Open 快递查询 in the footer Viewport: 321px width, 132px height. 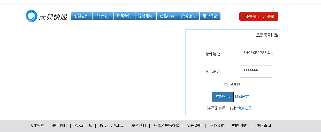264,126
